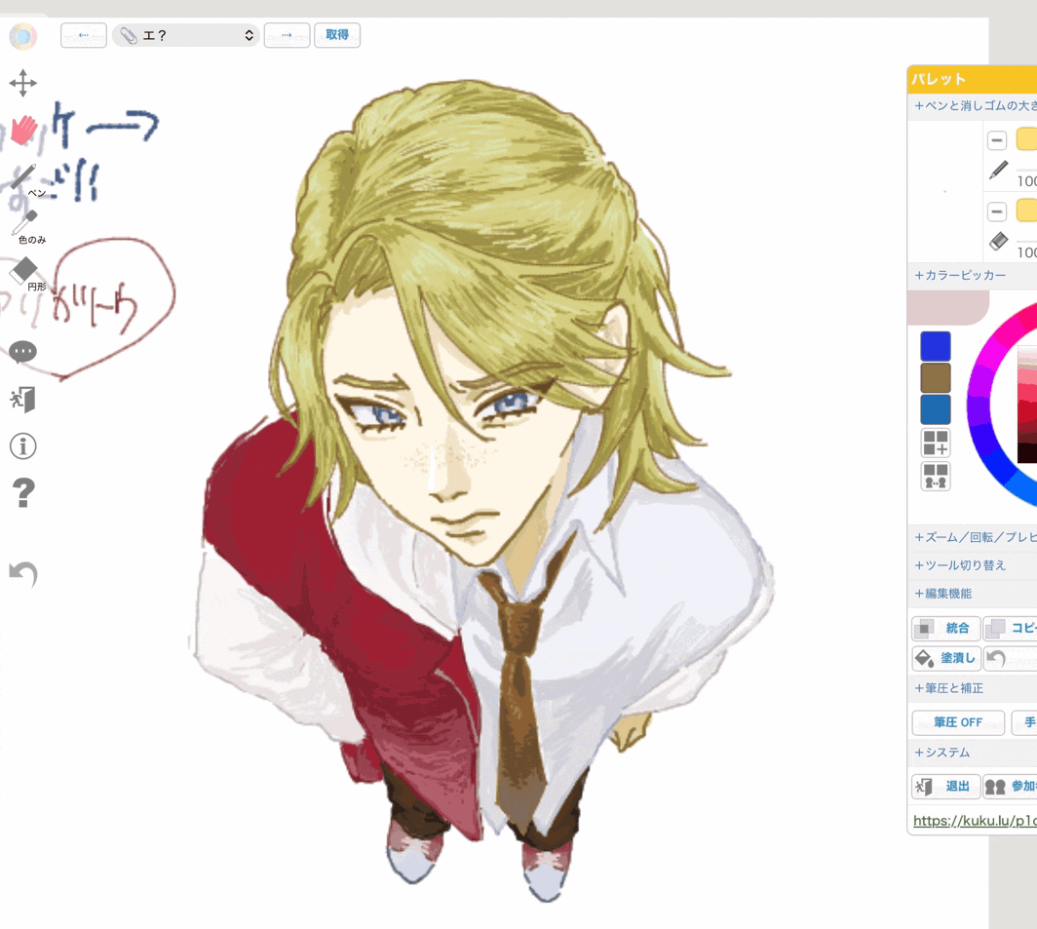Click the palette pencil icon

(x=999, y=170)
